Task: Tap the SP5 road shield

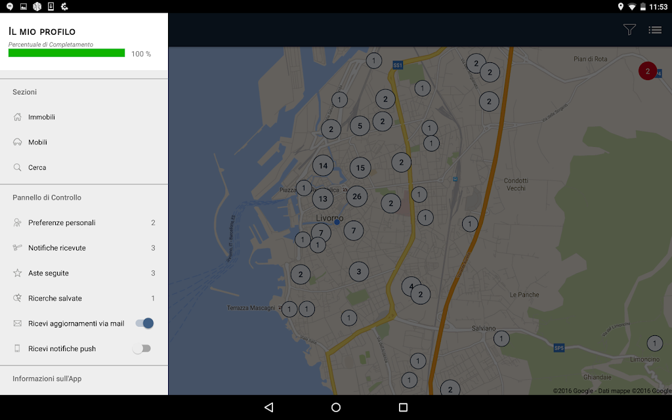Action: click(559, 348)
